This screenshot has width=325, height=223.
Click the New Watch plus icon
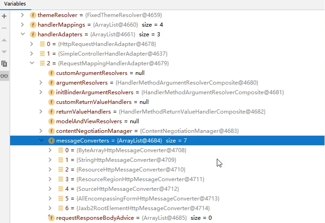pos(4,16)
